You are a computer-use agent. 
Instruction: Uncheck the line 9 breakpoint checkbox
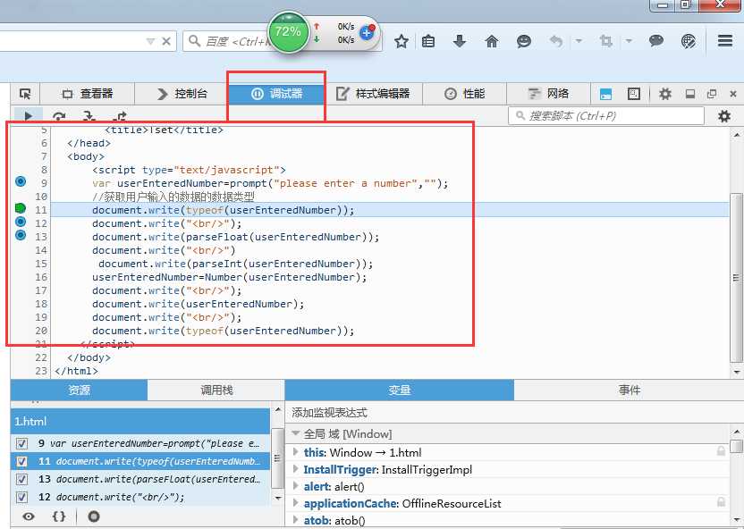coord(21,444)
